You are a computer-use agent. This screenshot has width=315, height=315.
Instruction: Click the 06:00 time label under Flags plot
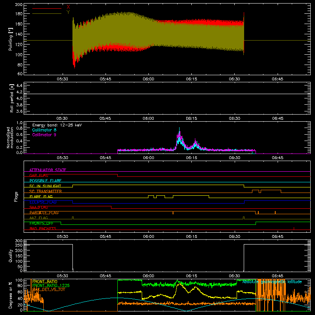click(148, 237)
